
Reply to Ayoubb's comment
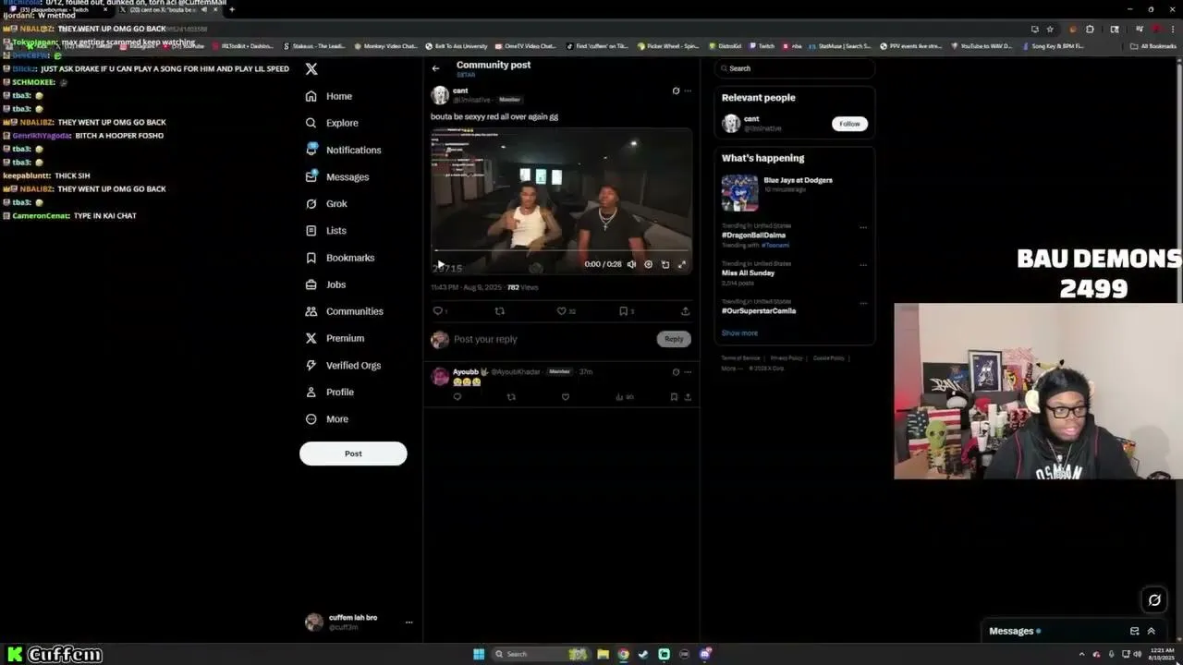click(x=457, y=397)
